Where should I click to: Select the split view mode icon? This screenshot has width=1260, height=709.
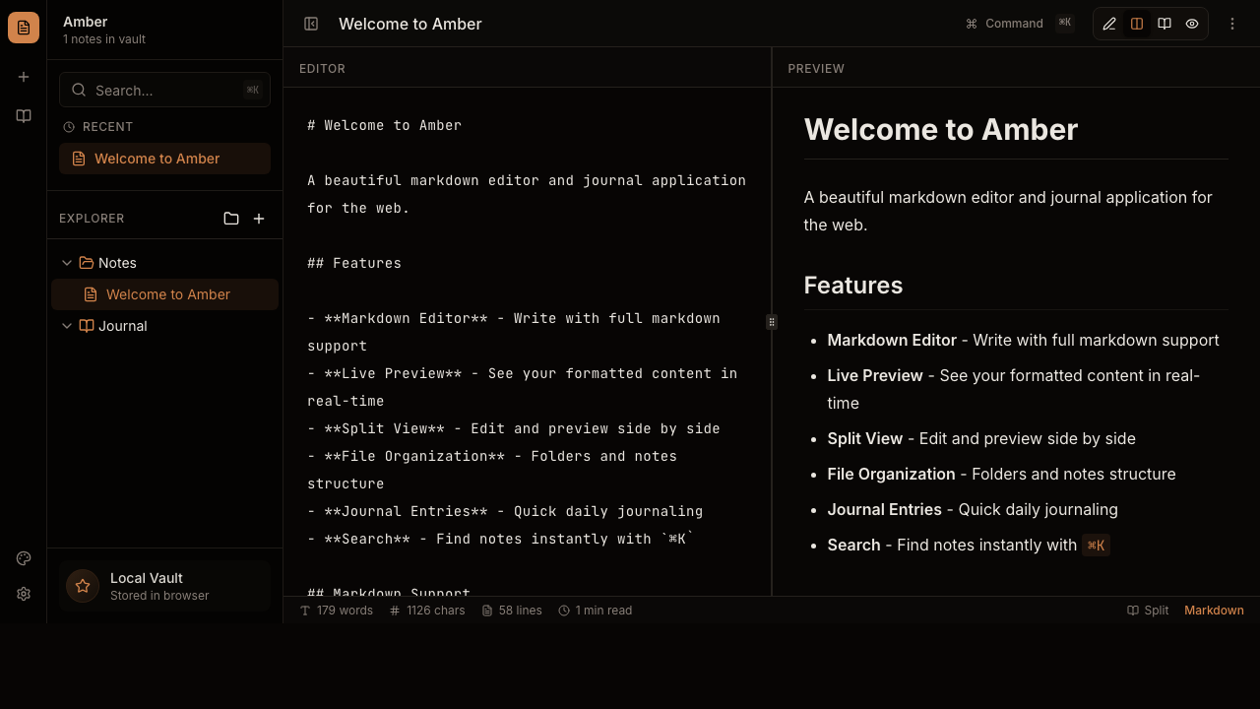pos(1137,24)
